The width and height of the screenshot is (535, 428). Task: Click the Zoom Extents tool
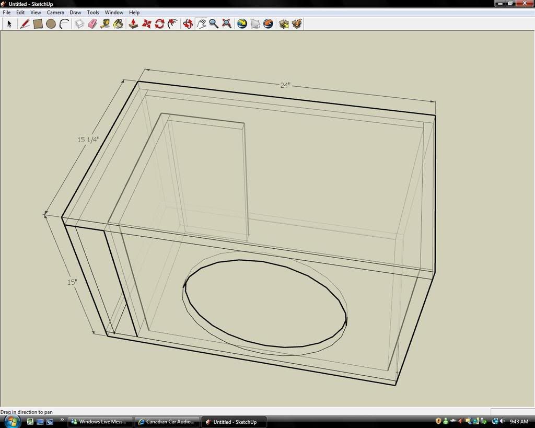click(227, 24)
